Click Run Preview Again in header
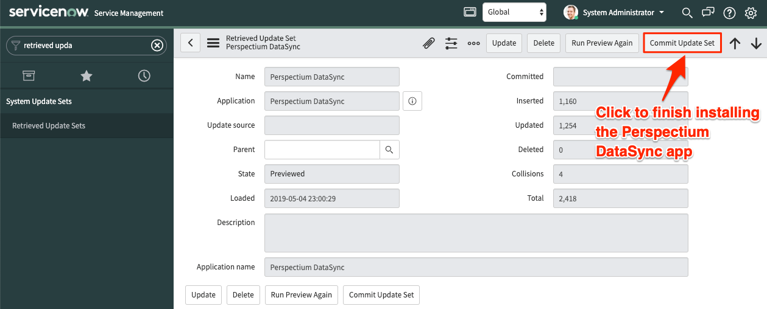This screenshot has height=309, width=767. click(x=602, y=43)
